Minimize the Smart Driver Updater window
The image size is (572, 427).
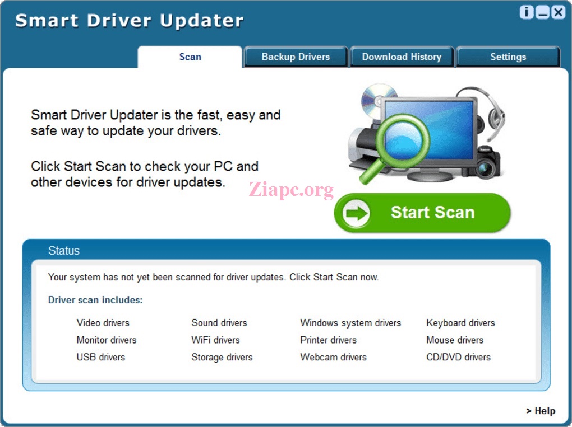(x=541, y=12)
